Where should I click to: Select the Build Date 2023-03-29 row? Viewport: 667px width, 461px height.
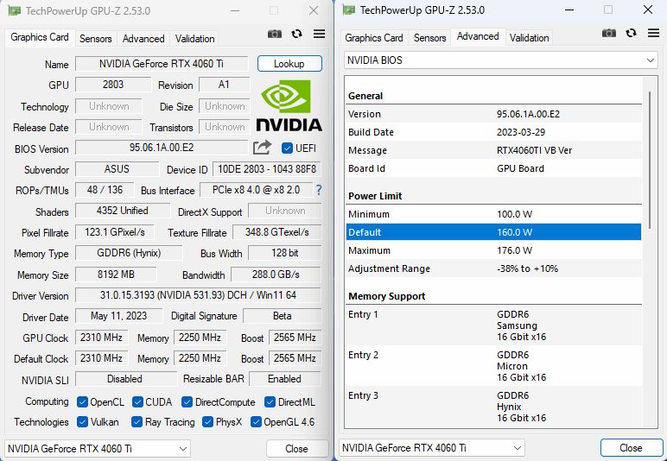click(x=493, y=132)
